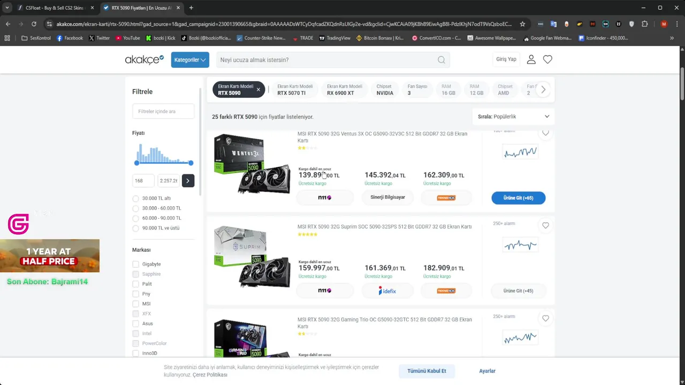Open the idefix seller logo for Suprim
Image resolution: width=685 pixels, height=385 pixels.
coord(387,290)
